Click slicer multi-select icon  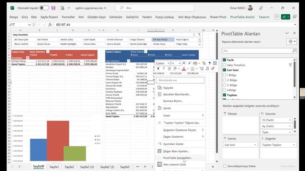194,35
